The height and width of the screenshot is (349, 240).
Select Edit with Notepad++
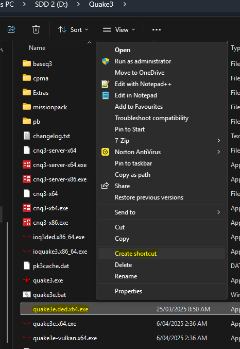(x=143, y=84)
